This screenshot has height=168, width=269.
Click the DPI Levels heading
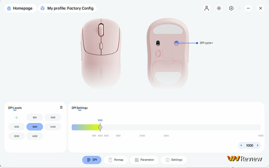click(15, 108)
